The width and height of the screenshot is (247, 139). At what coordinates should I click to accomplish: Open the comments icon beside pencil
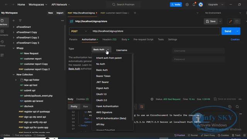click(237, 21)
